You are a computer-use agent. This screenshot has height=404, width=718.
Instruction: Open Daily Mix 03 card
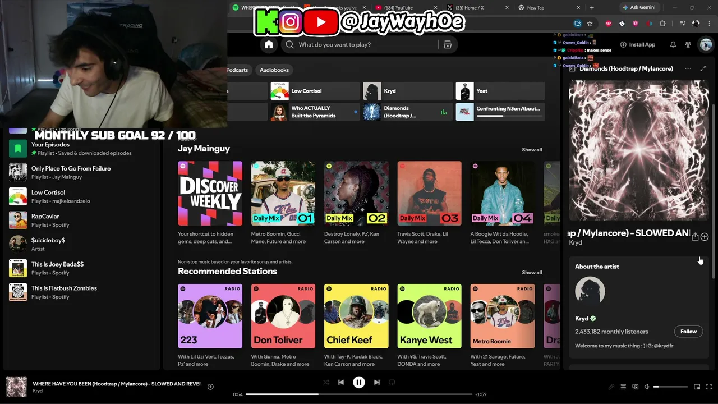point(430,203)
